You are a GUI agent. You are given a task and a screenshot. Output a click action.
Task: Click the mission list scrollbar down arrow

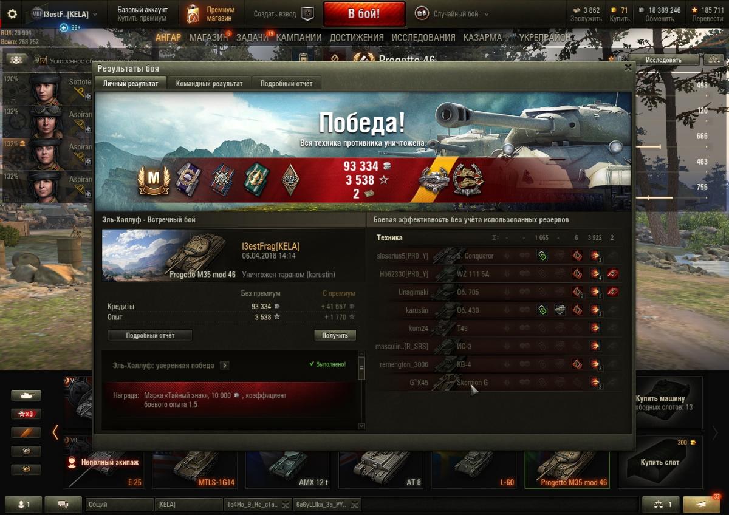tap(361, 426)
